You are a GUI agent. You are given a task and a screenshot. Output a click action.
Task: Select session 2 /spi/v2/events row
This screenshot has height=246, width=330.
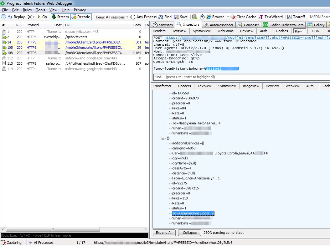(75, 37)
